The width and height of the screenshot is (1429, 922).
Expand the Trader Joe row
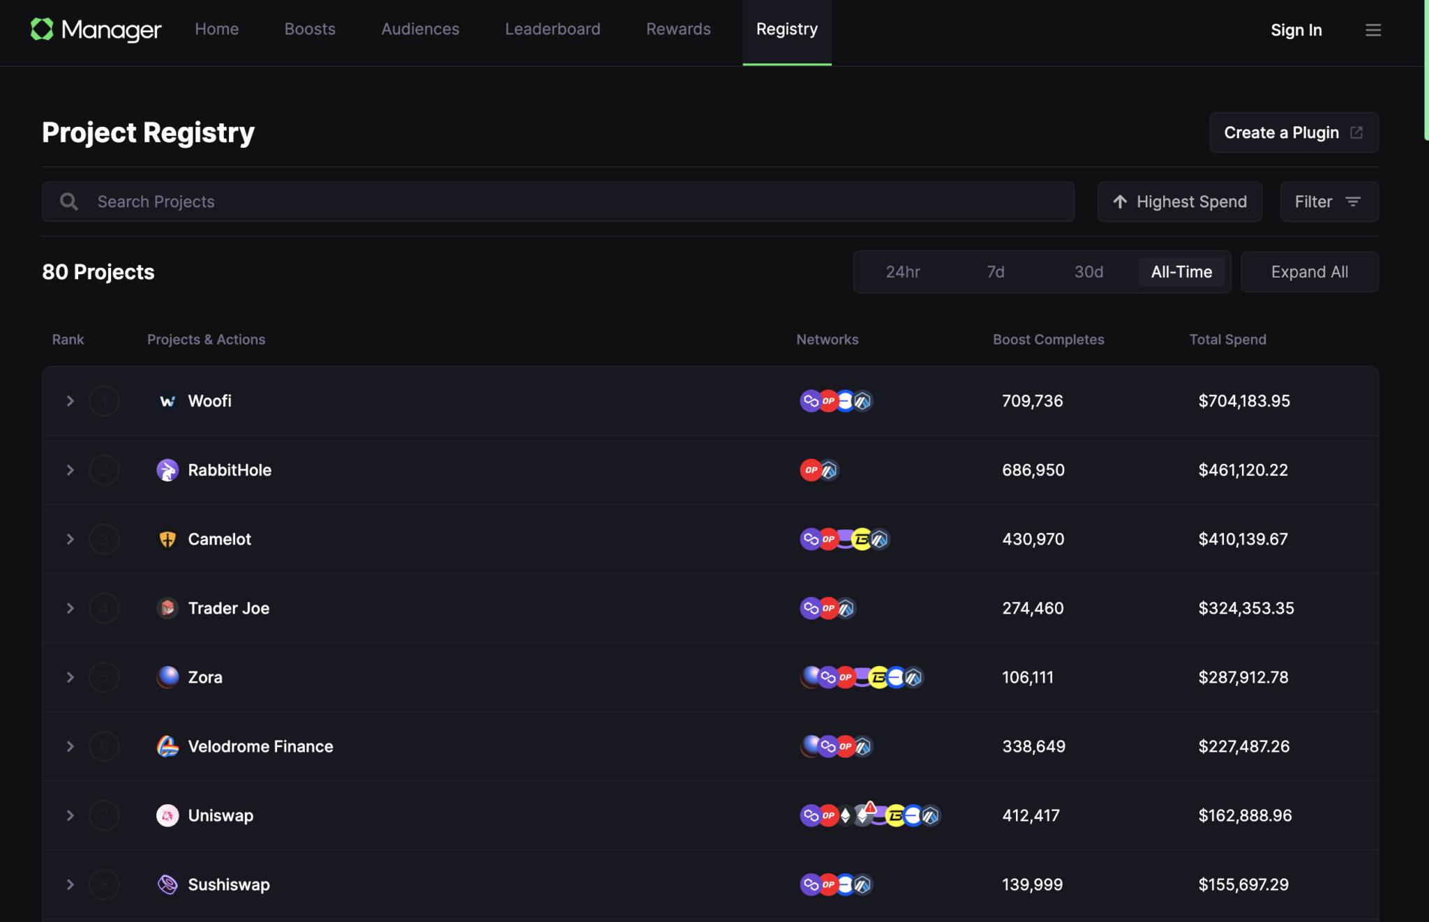pos(70,608)
